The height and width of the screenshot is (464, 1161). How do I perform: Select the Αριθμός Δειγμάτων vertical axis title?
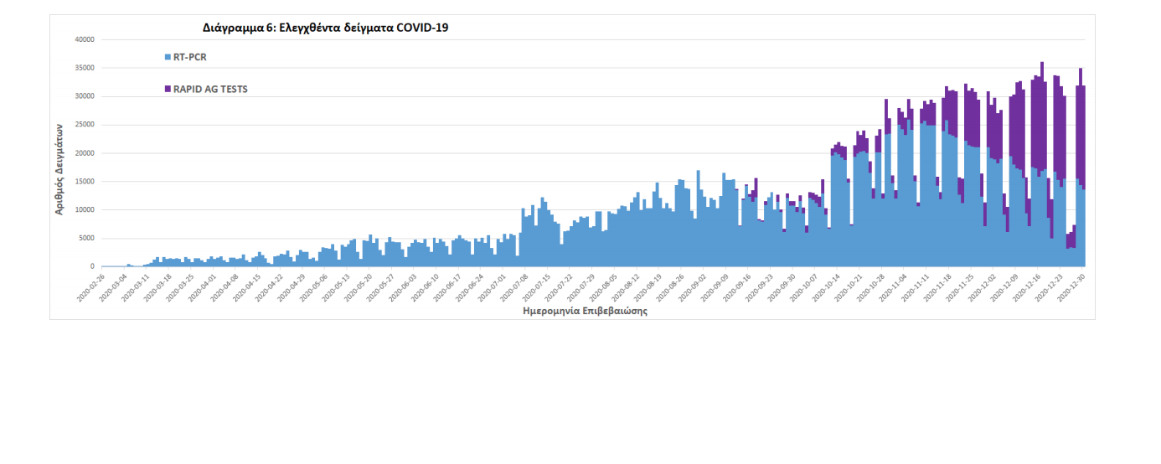[59, 168]
